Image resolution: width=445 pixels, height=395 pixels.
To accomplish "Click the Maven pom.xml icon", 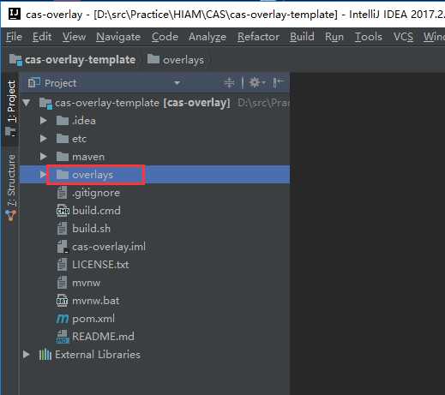I will tap(63, 319).
